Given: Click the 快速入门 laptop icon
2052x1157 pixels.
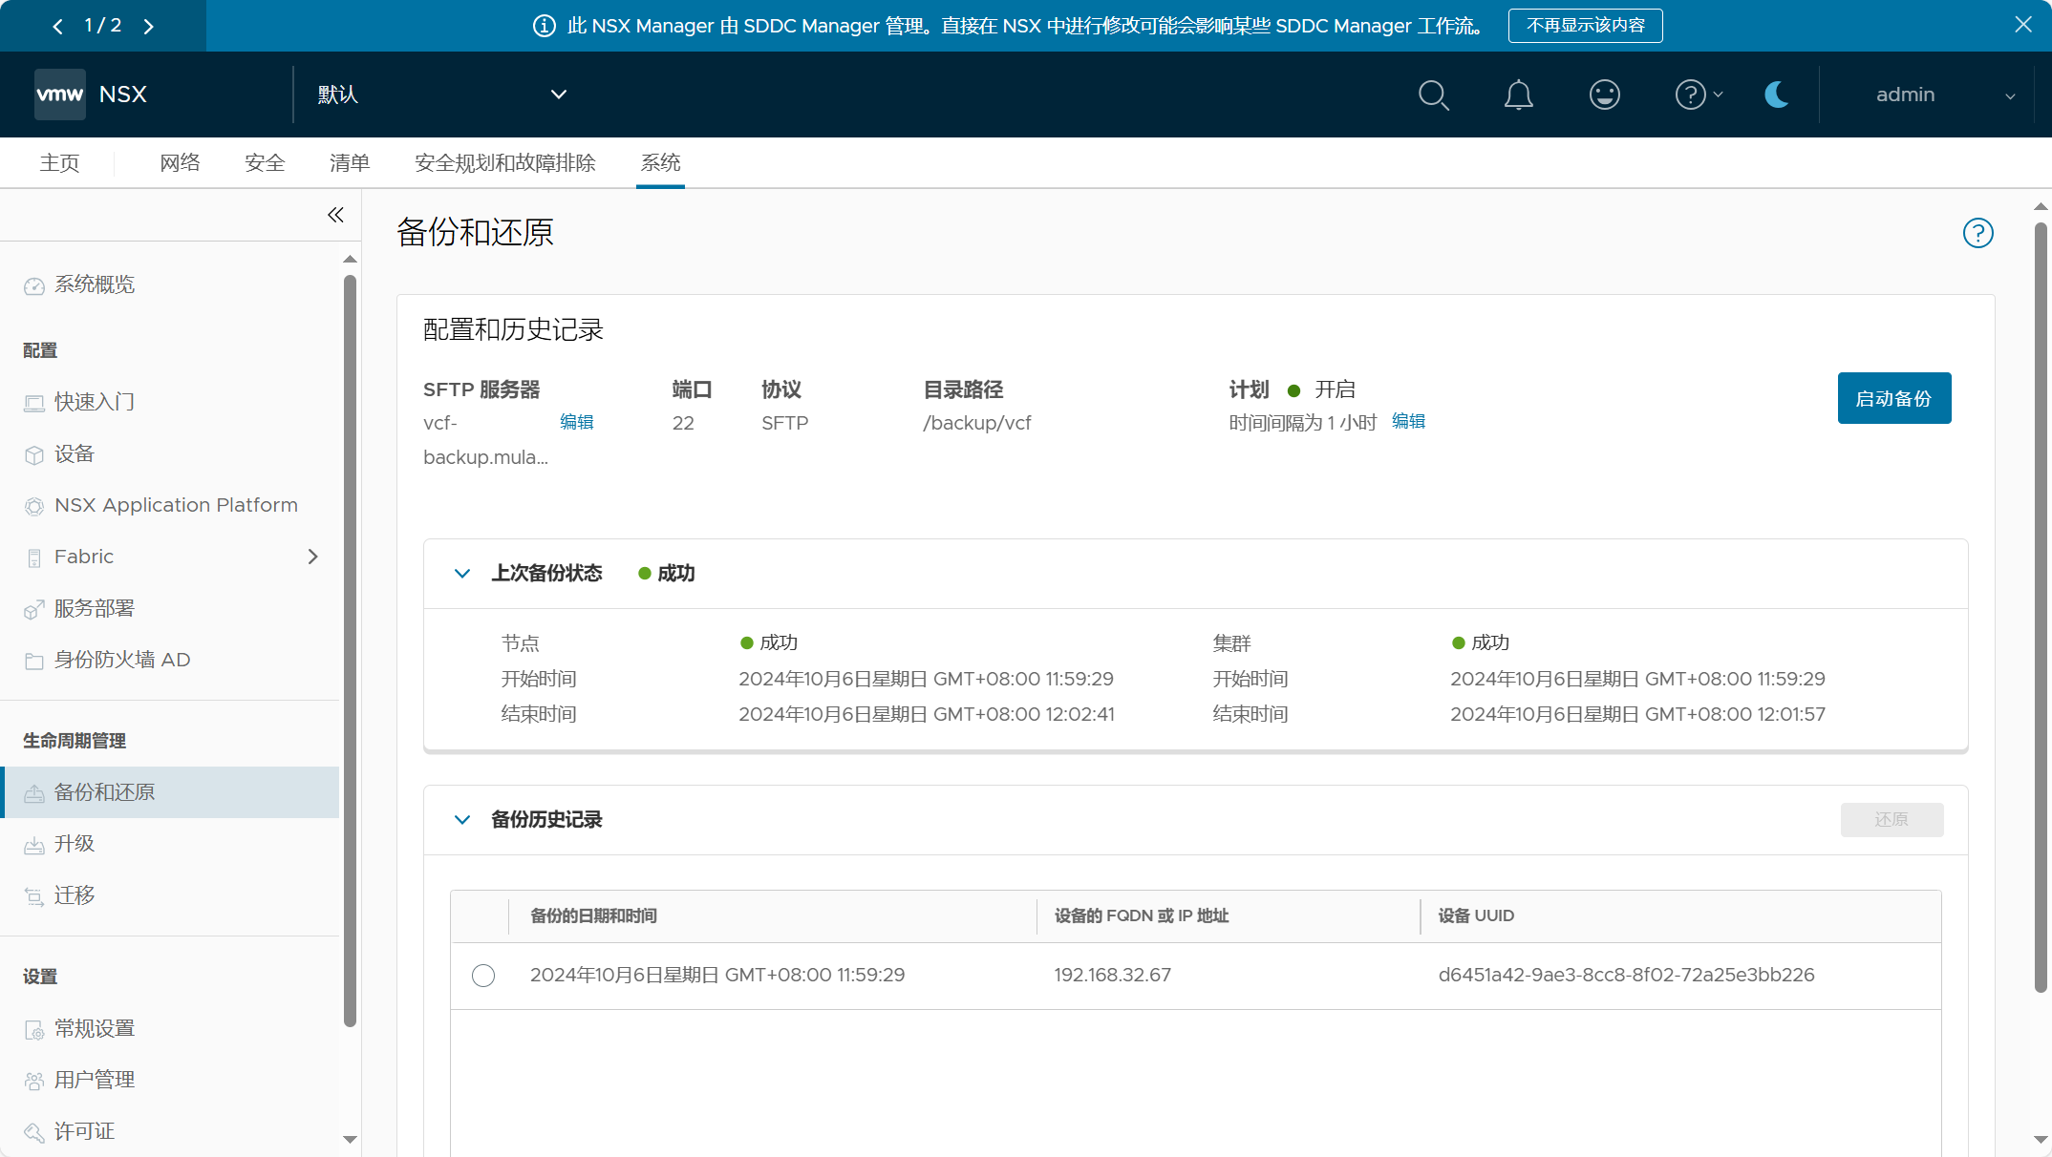Looking at the screenshot, I should [x=34, y=403].
